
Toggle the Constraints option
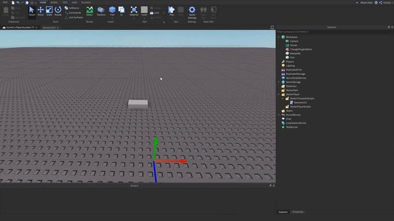tap(73, 13)
